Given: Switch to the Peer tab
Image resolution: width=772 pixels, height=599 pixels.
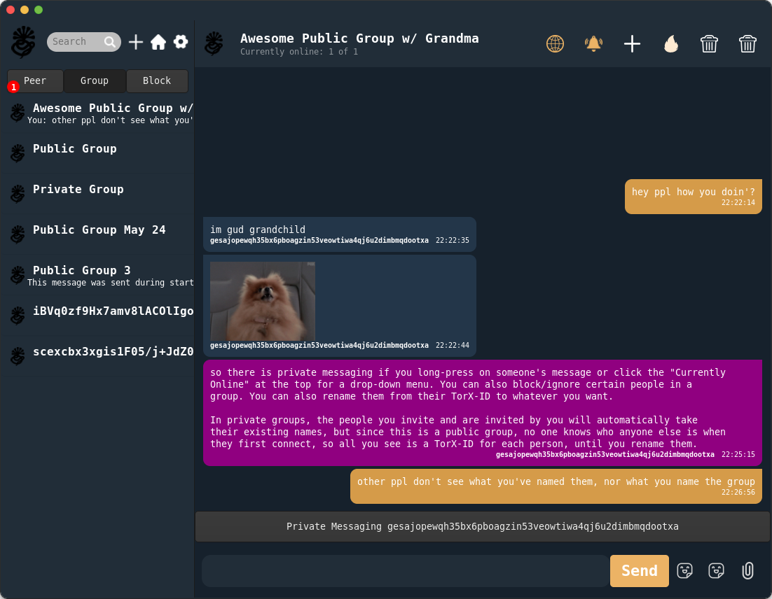Looking at the screenshot, I should click(35, 80).
